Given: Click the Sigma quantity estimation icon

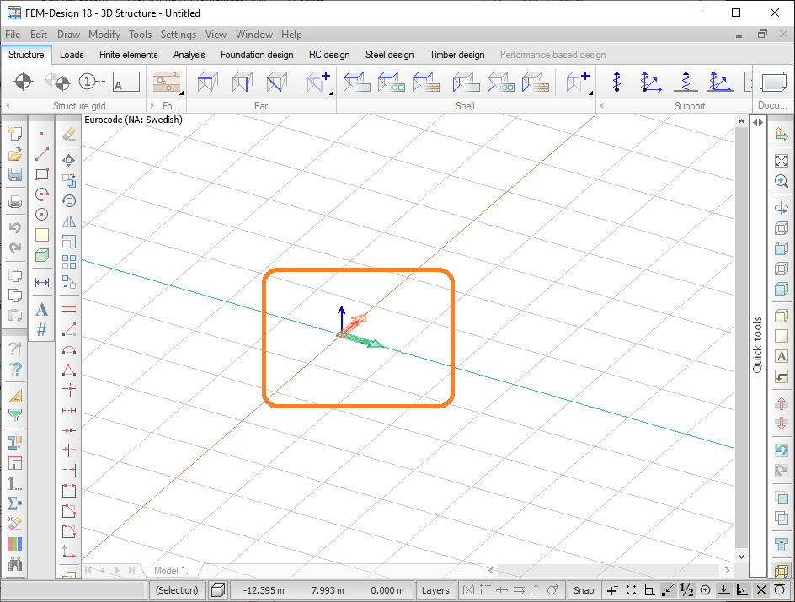Looking at the screenshot, I should coord(15,503).
